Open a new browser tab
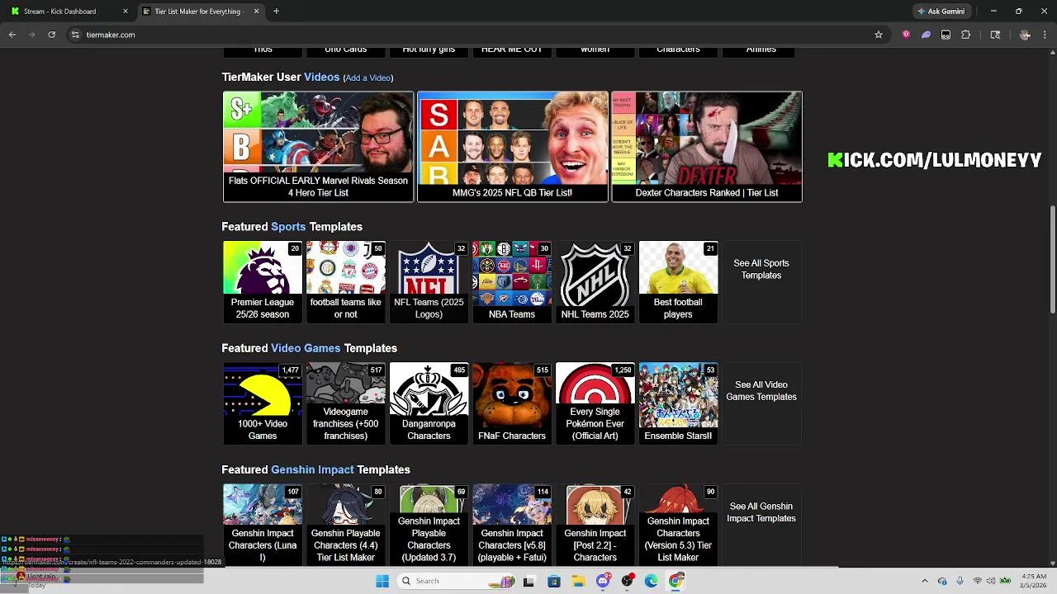This screenshot has height=594, width=1057. point(276,12)
